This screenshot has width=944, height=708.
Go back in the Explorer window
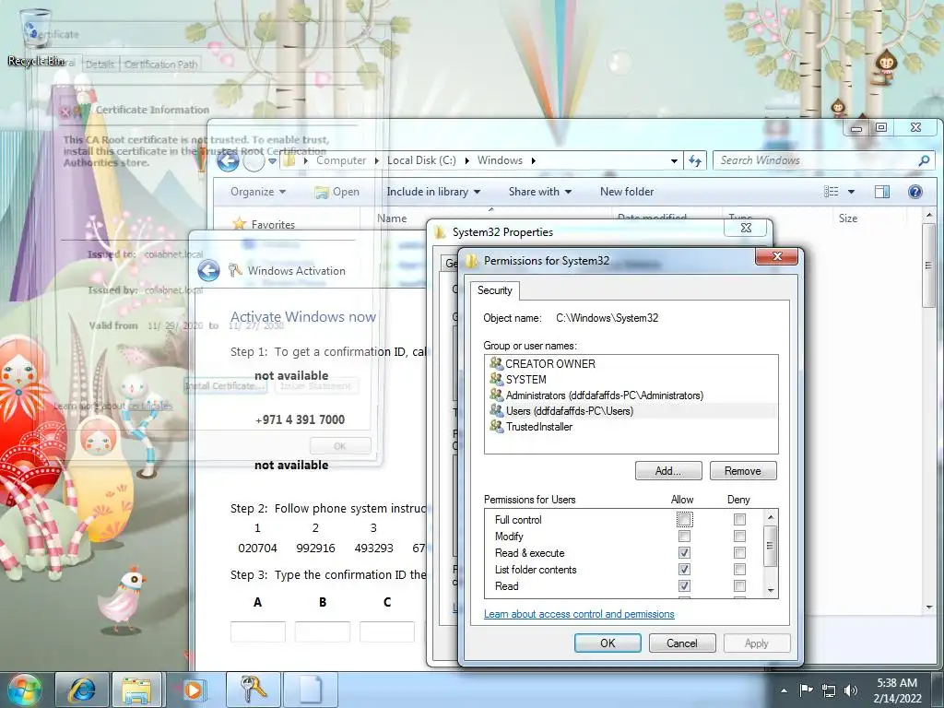click(x=229, y=160)
